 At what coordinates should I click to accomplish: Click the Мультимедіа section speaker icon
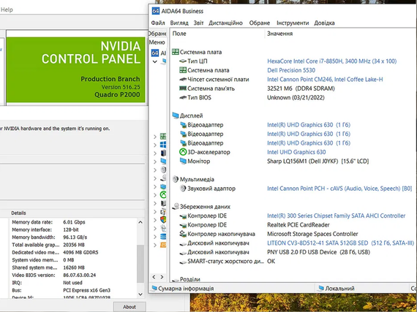pos(176,179)
